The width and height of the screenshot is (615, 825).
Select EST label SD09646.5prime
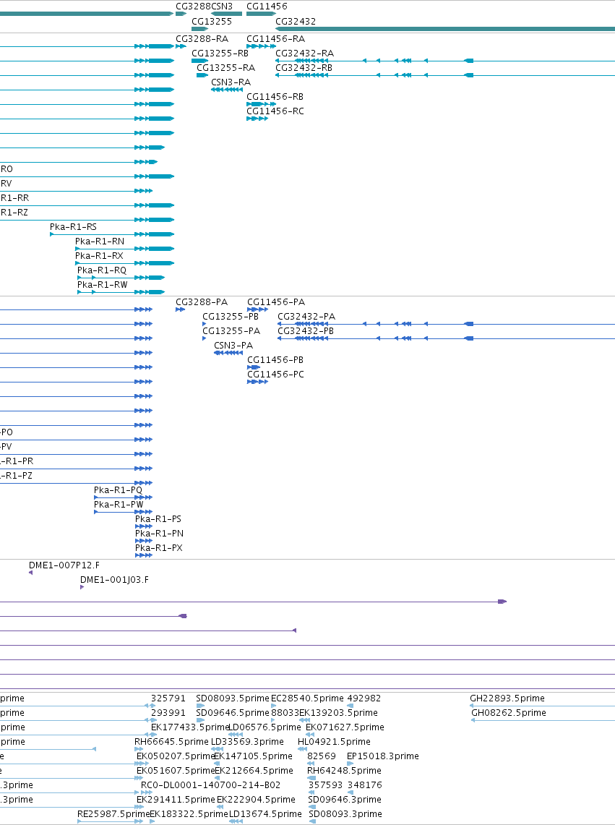pos(233,713)
